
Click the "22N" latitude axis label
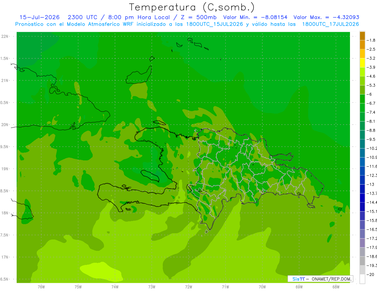(5, 36)
